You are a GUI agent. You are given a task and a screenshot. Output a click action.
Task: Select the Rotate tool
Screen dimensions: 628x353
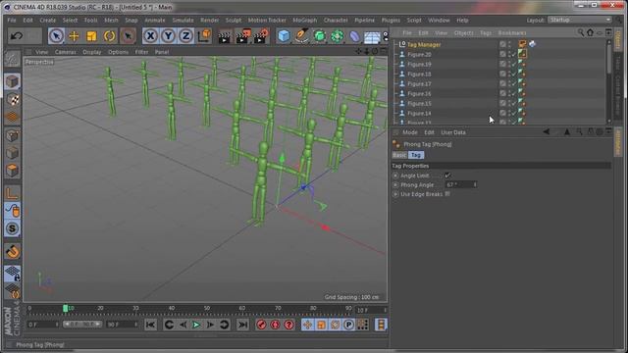109,36
